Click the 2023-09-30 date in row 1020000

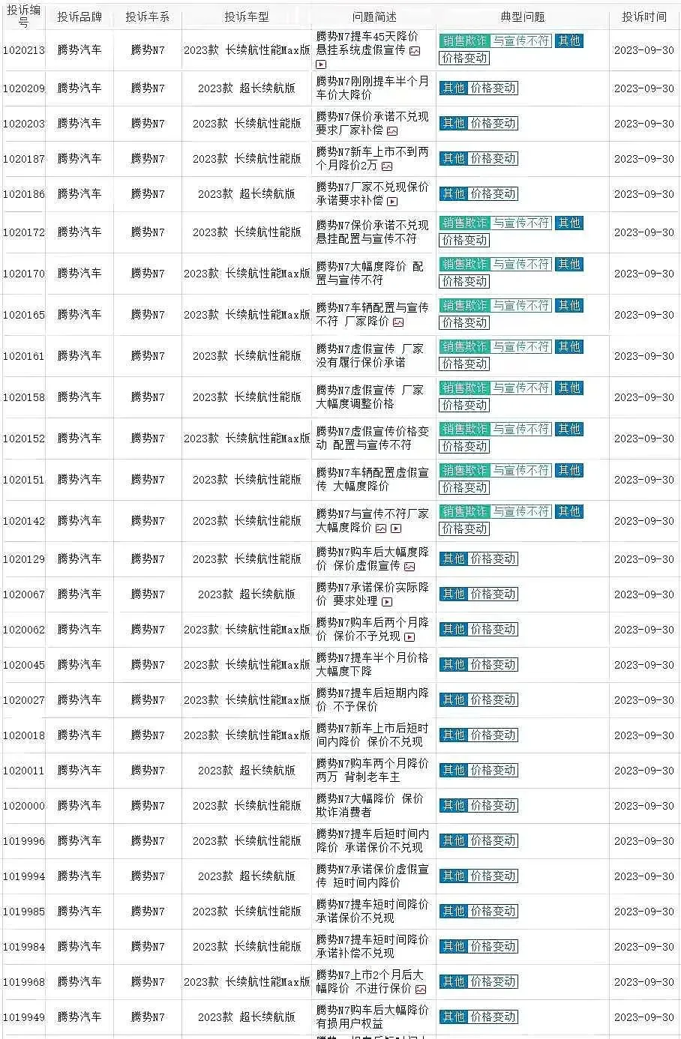click(644, 806)
